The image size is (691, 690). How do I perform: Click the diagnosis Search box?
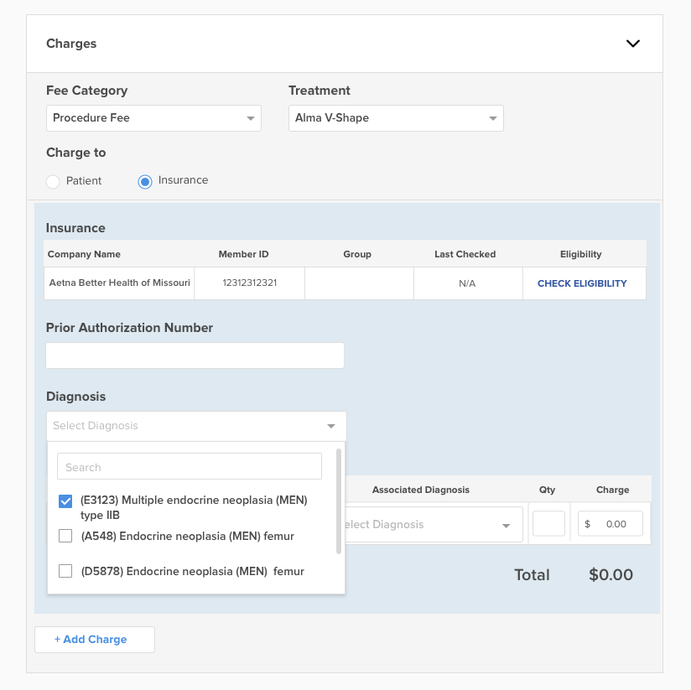[x=190, y=466]
